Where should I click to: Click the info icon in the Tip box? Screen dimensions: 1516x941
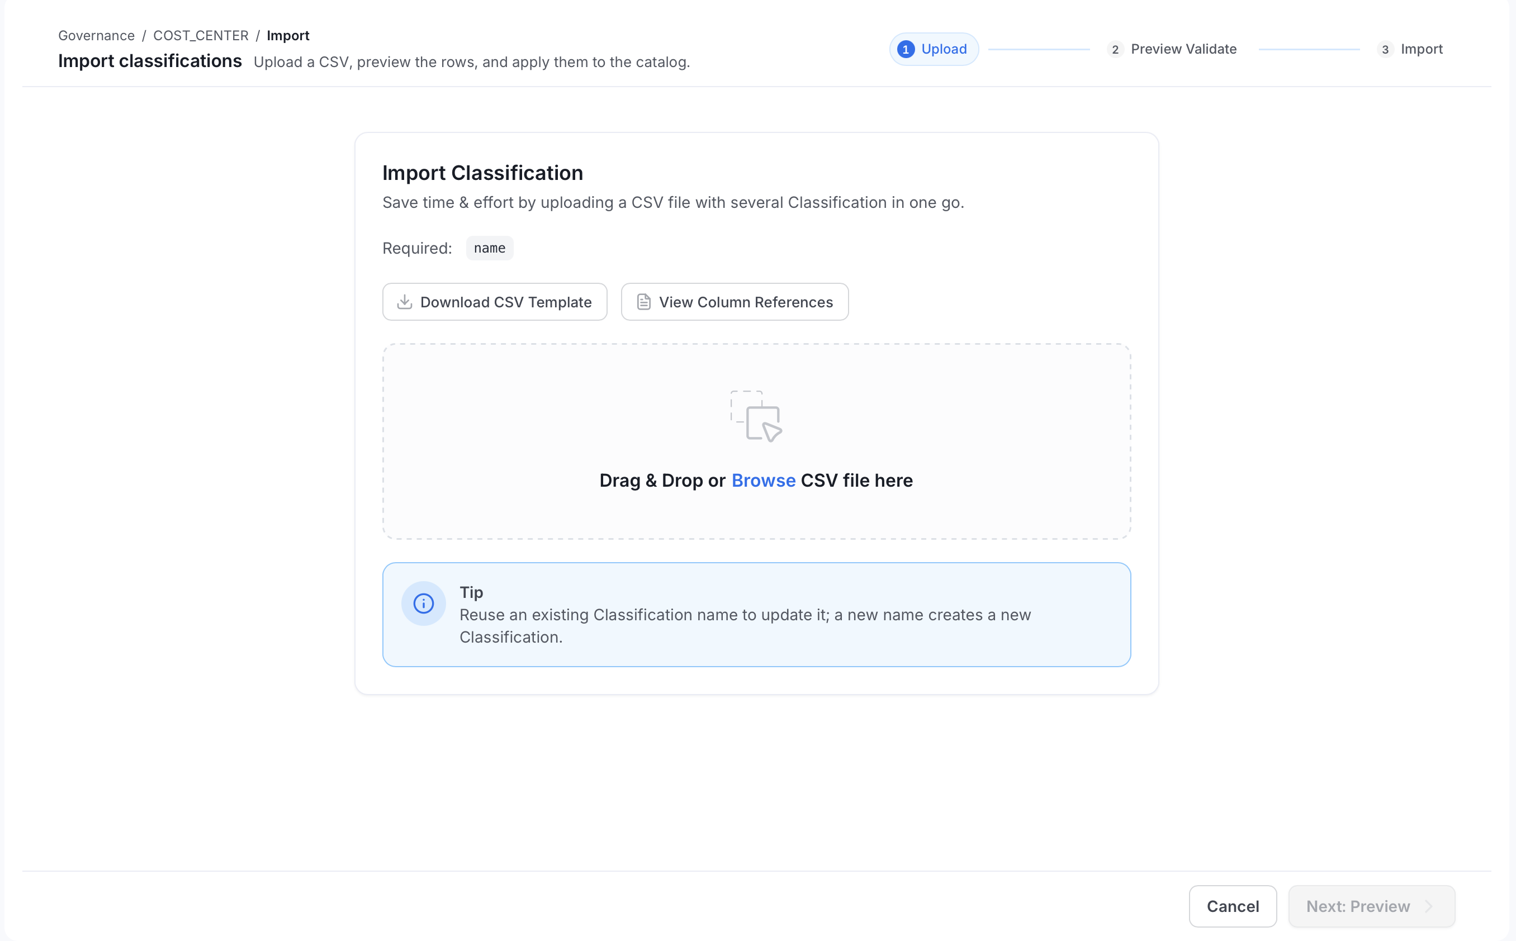point(423,603)
